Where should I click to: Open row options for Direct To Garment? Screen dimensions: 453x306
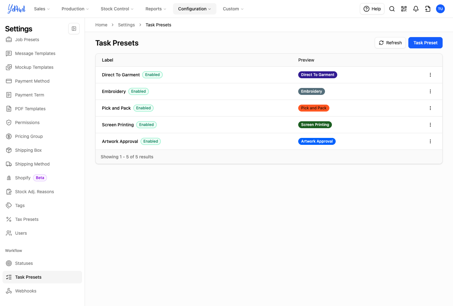(x=430, y=75)
